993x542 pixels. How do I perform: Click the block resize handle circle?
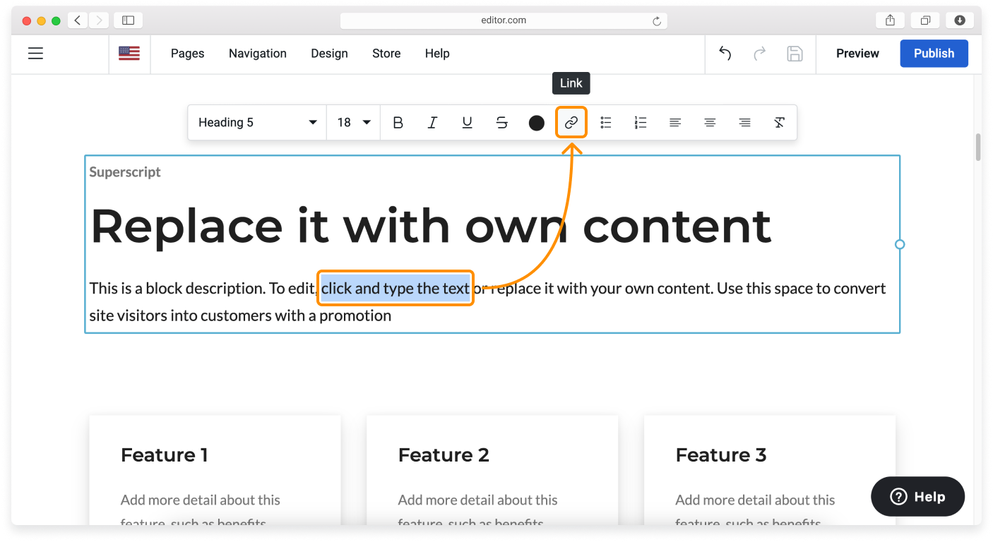pyautogui.click(x=900, y=244)
